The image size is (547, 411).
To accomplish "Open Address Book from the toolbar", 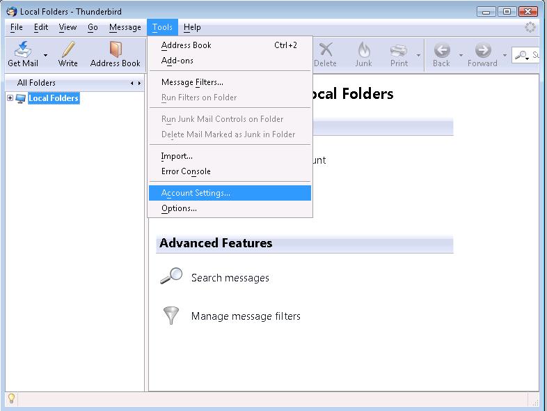I will click(115, 54).
